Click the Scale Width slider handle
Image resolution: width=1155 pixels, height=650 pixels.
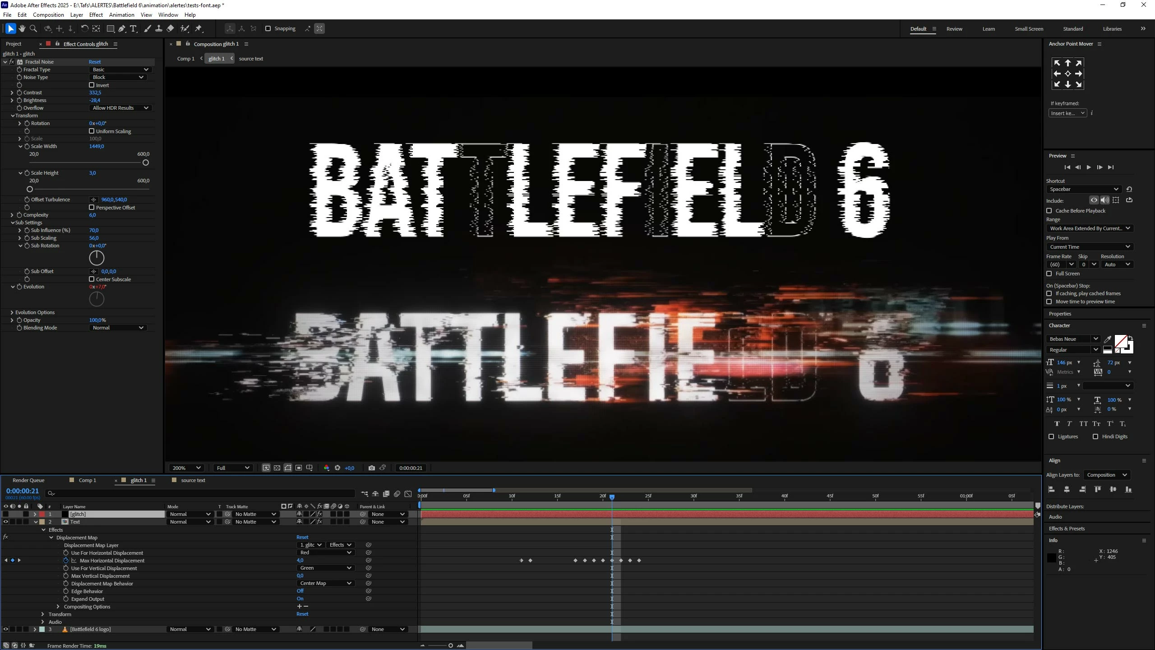[x=145, y=162]
